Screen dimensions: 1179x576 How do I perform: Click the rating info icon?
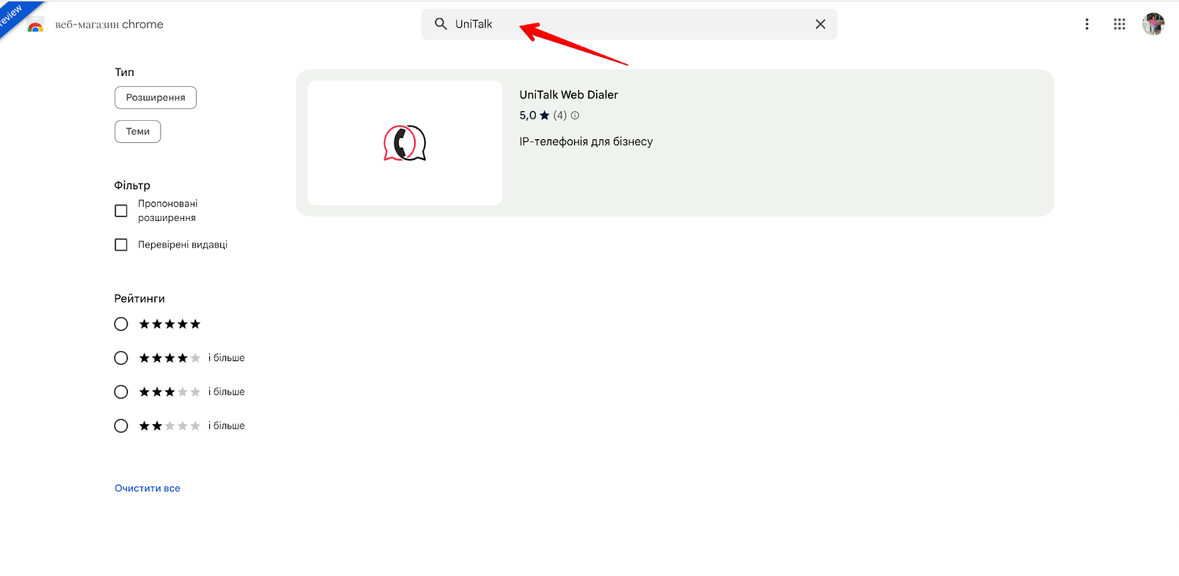click(575, 116)
